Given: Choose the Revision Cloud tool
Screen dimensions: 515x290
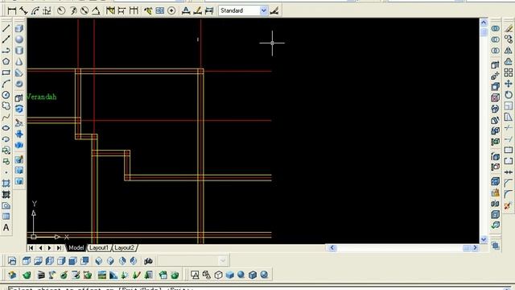Looking at the screenshot, I should click(6, 106).
